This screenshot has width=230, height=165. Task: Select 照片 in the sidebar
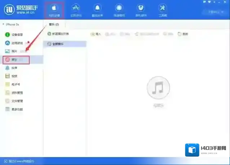tap(11, 51)
